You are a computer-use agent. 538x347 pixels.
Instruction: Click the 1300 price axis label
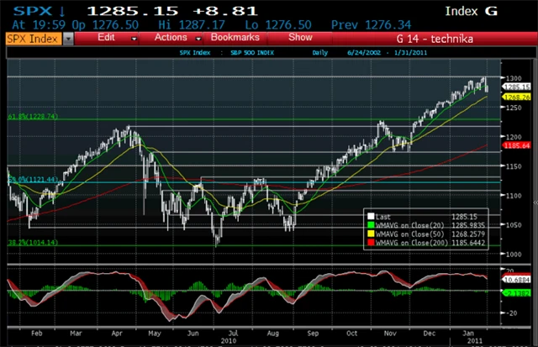[x=514, y=78]
